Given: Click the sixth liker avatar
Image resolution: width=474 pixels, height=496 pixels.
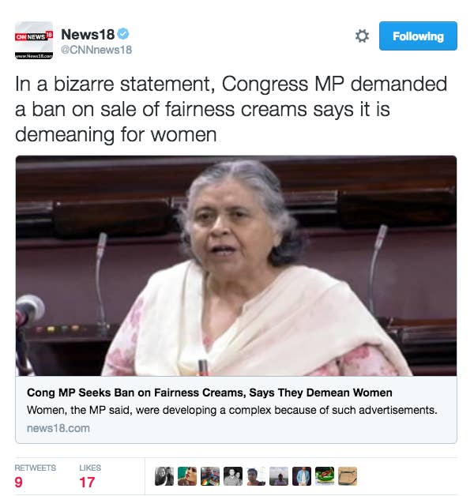Looking at the screenshot, I should (x=279, y=476).
